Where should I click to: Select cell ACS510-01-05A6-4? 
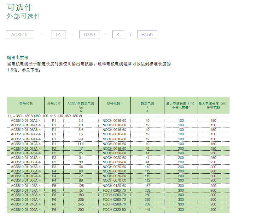pyautogui.click(x=26, y=130)
